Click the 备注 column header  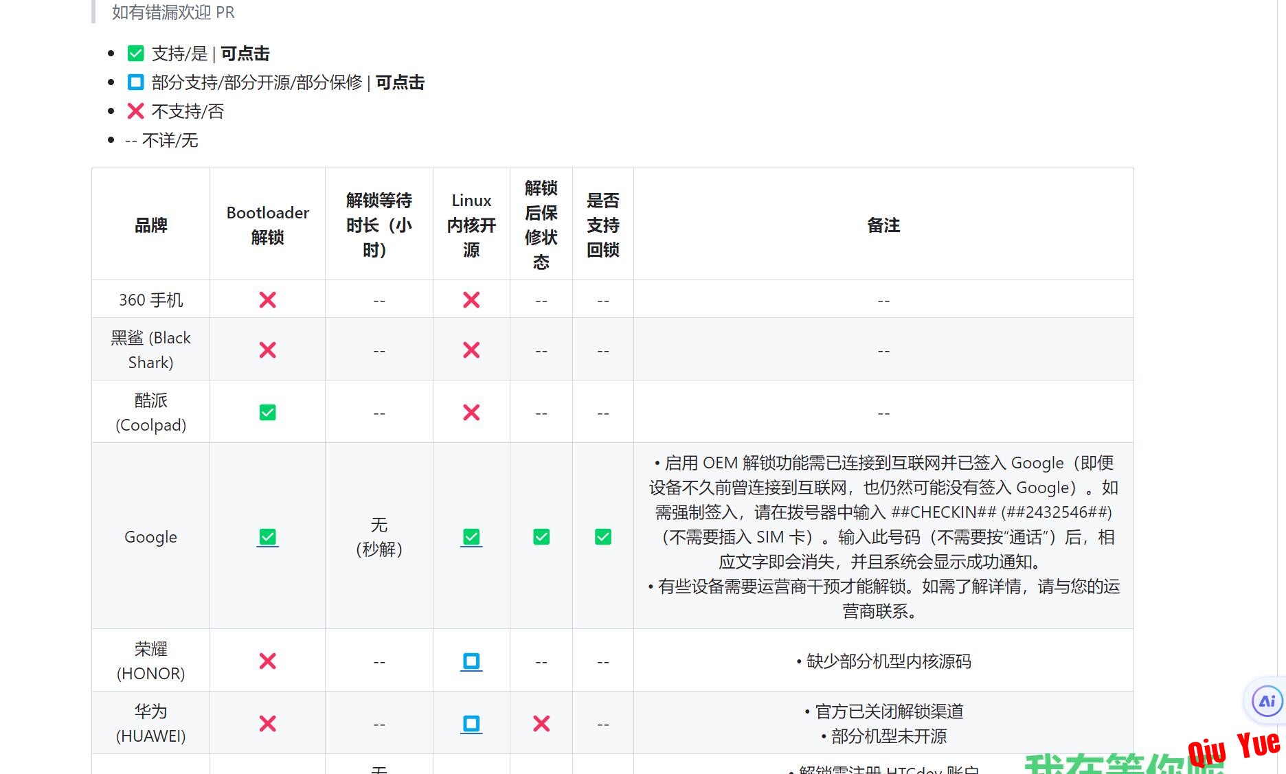pos(883,225)
